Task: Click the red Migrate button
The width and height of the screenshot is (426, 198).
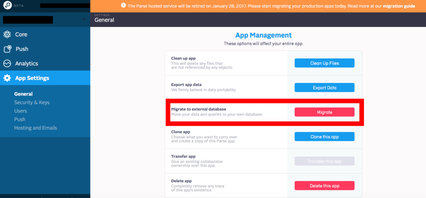Action: click(x=324, y=112)
